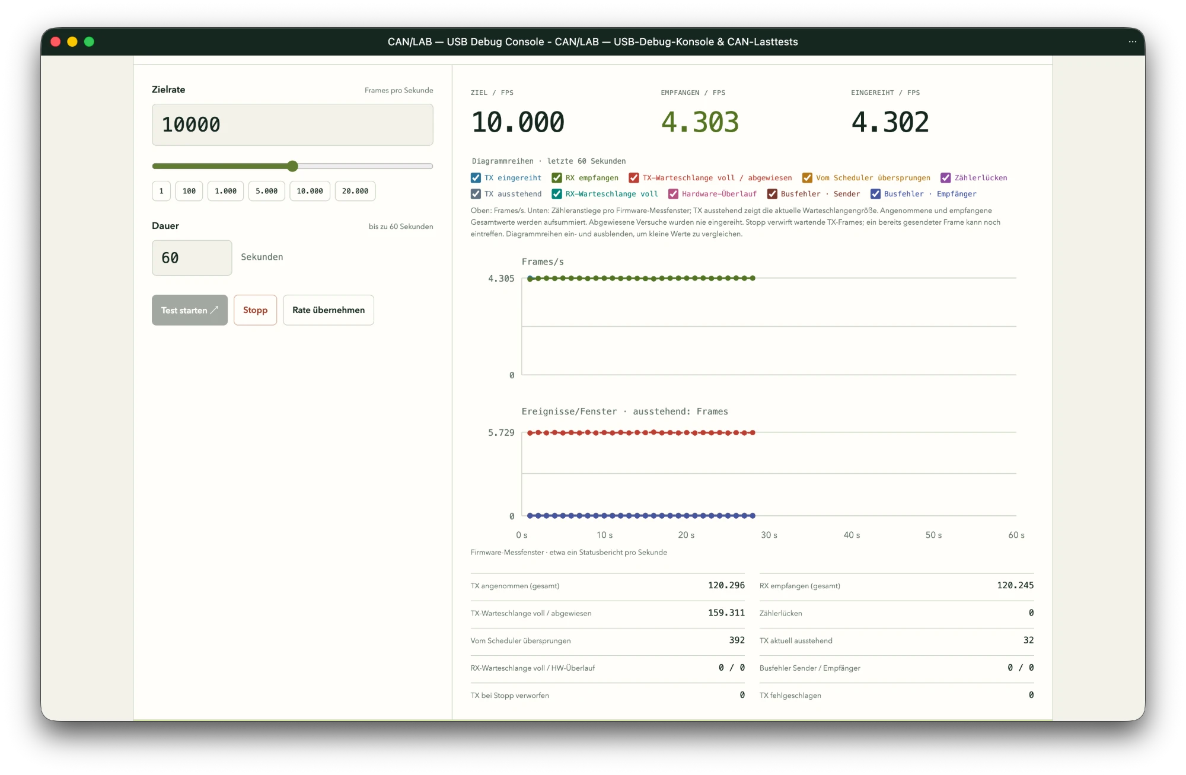Select the 100 rate preset
This screenshot has height=775, width=1186.
point(189,191)
